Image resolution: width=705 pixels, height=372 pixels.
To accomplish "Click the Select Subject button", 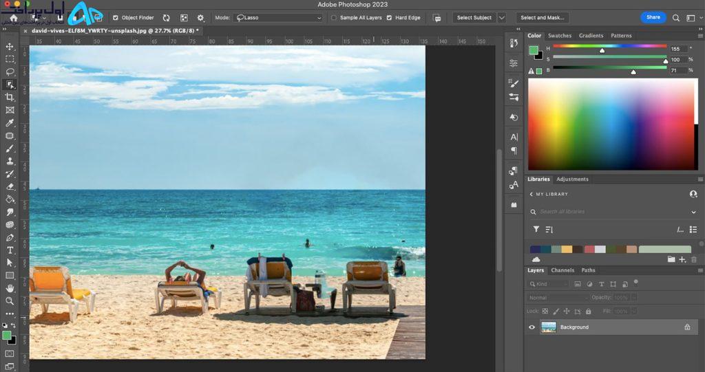I will coord(474,18).
